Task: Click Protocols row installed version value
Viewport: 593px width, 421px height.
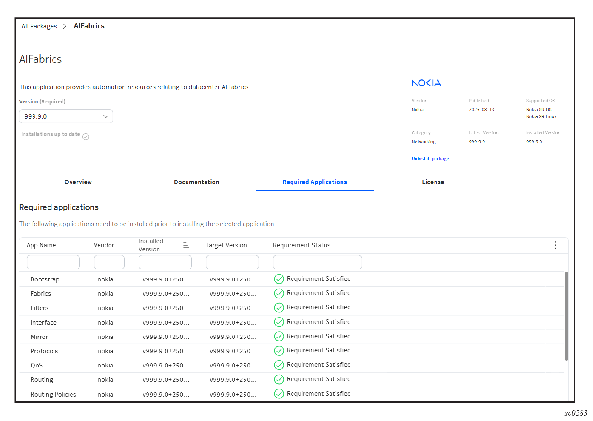Action: click(166, 351)
